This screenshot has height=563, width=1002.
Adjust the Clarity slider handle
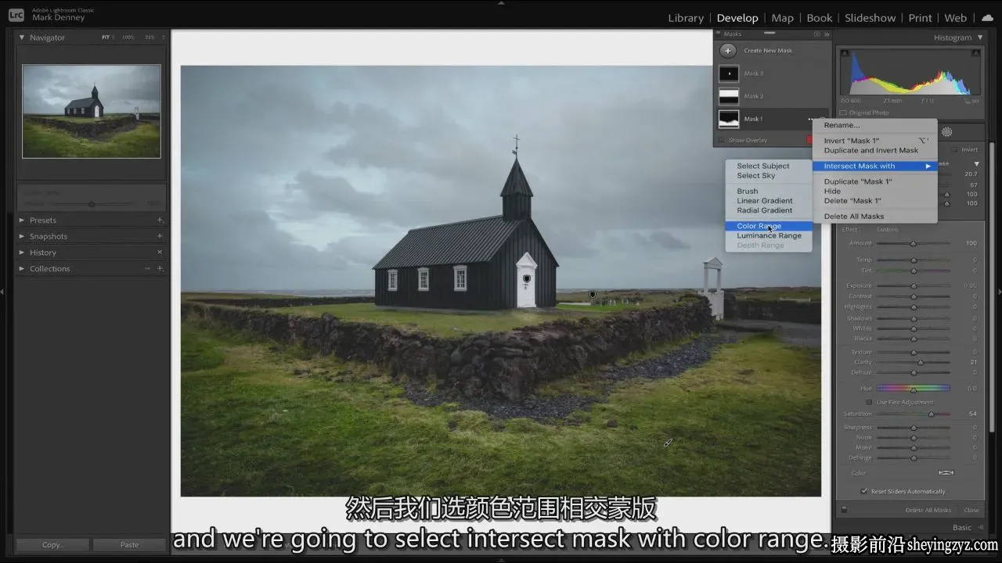(x=921, y=363)
